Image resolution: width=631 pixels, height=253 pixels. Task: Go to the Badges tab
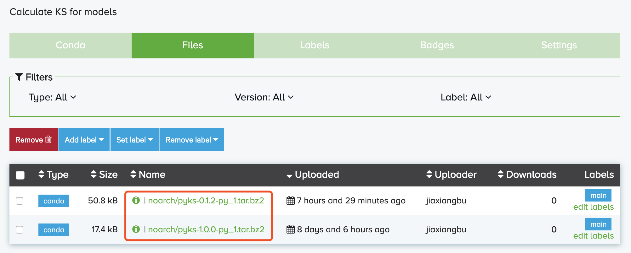pos(437,45)
